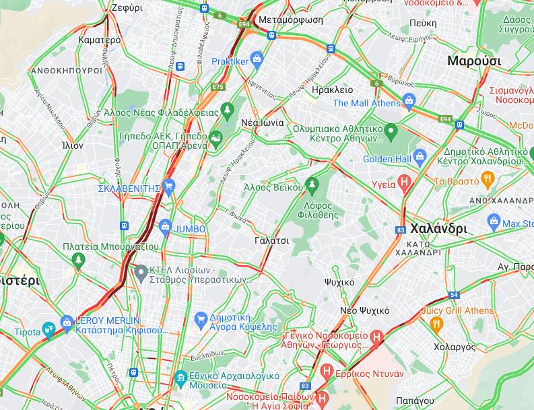Open the Δημοτική Αγορά Κυψέλης cart marker
The width and height of the screenshot is (534, 410).
[201, 320]
